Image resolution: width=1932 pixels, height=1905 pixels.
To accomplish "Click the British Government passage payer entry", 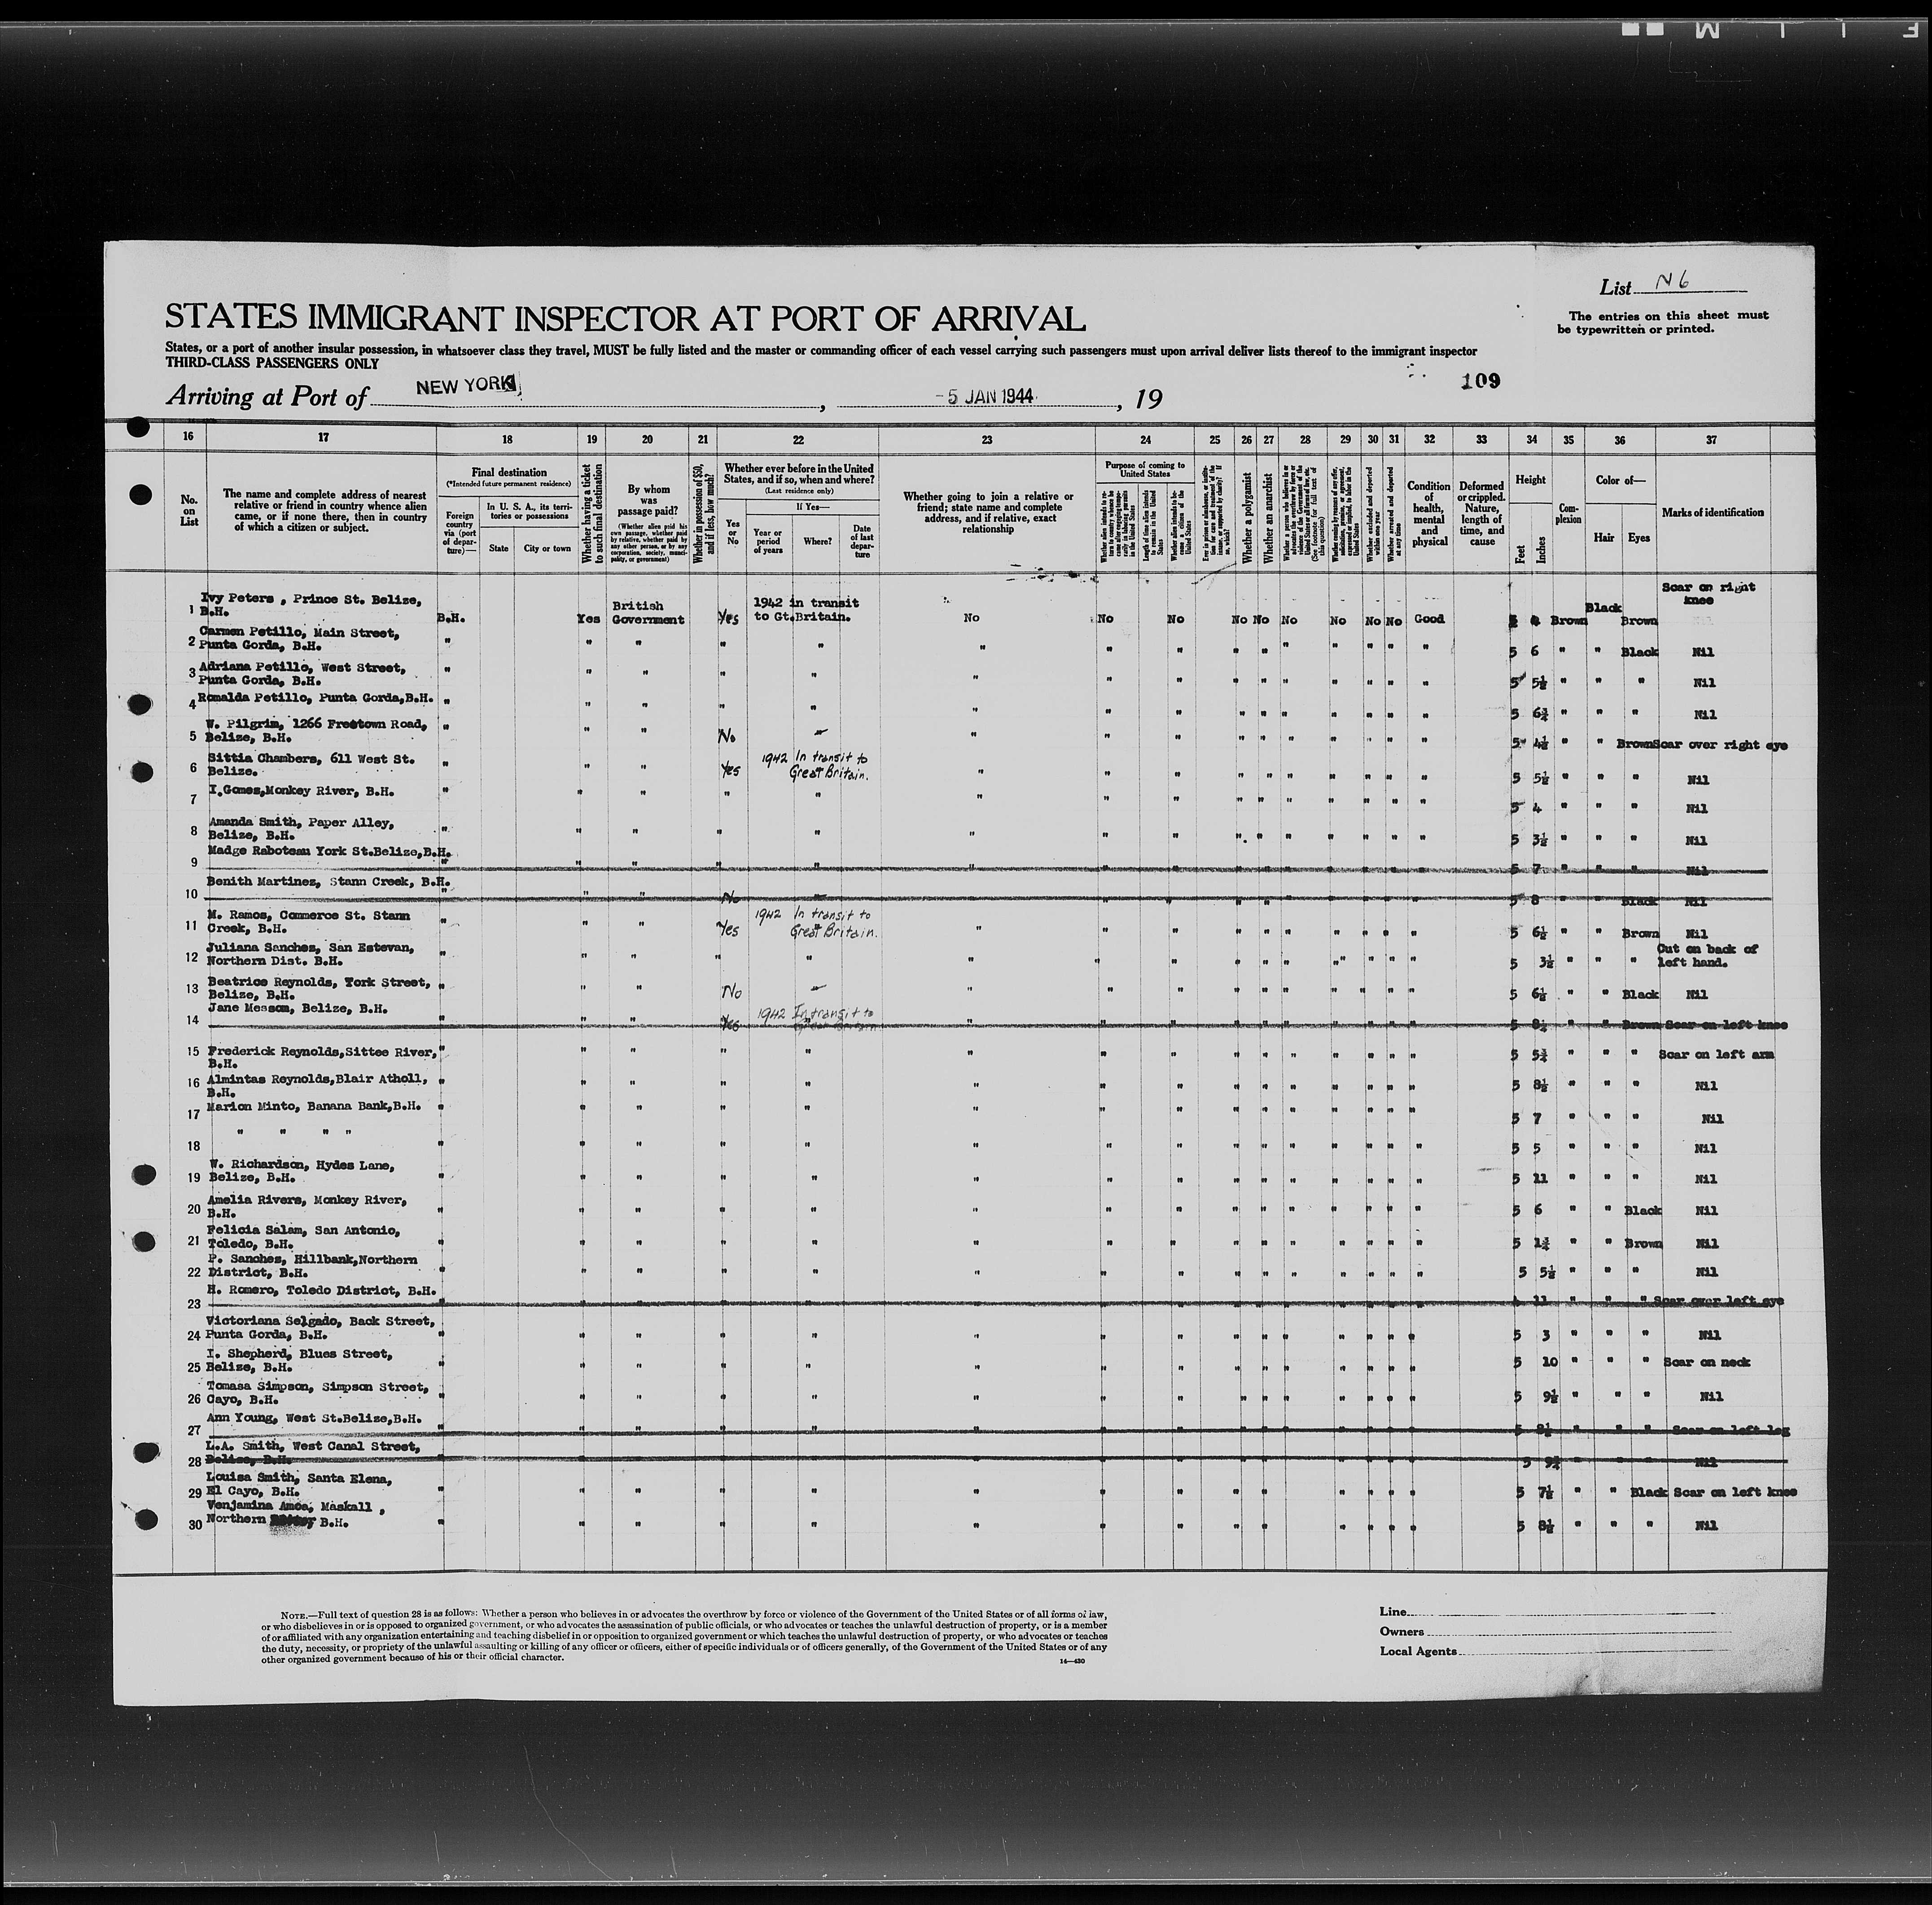I will (x=647, y=613).
